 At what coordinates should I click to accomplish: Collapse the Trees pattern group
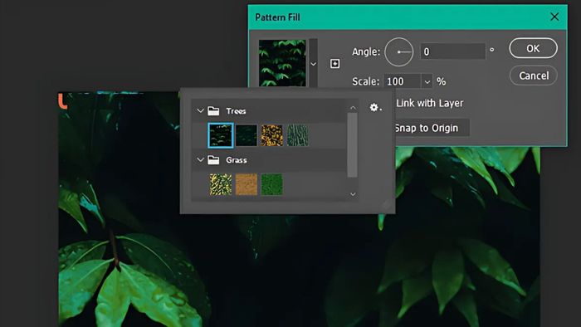[x=201, y=110]
